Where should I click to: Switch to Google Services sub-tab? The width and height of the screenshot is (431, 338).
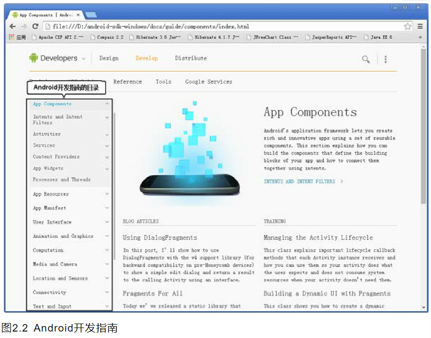pyautogui.click(x=209, y=82)
